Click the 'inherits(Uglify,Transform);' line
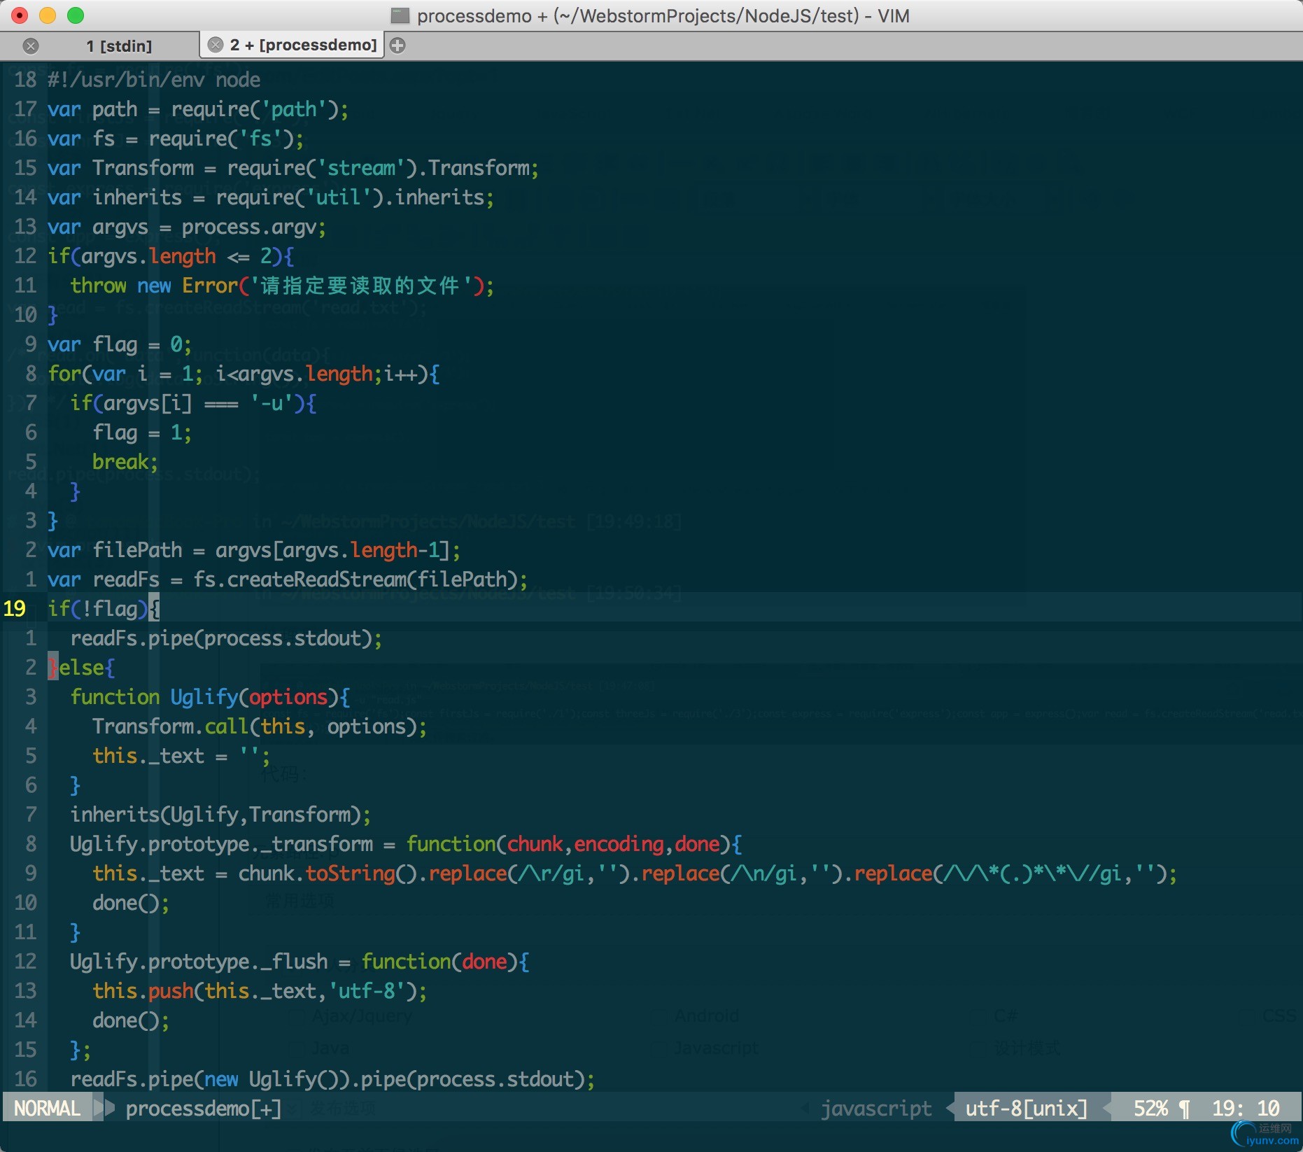This screenshot has width=1303, height=1152. click(220, 815)
